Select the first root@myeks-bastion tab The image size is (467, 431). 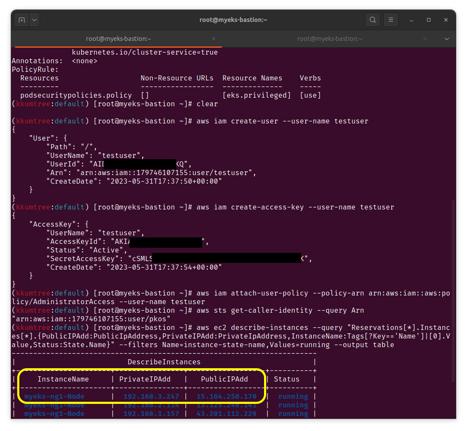click(x=118, y=39)
